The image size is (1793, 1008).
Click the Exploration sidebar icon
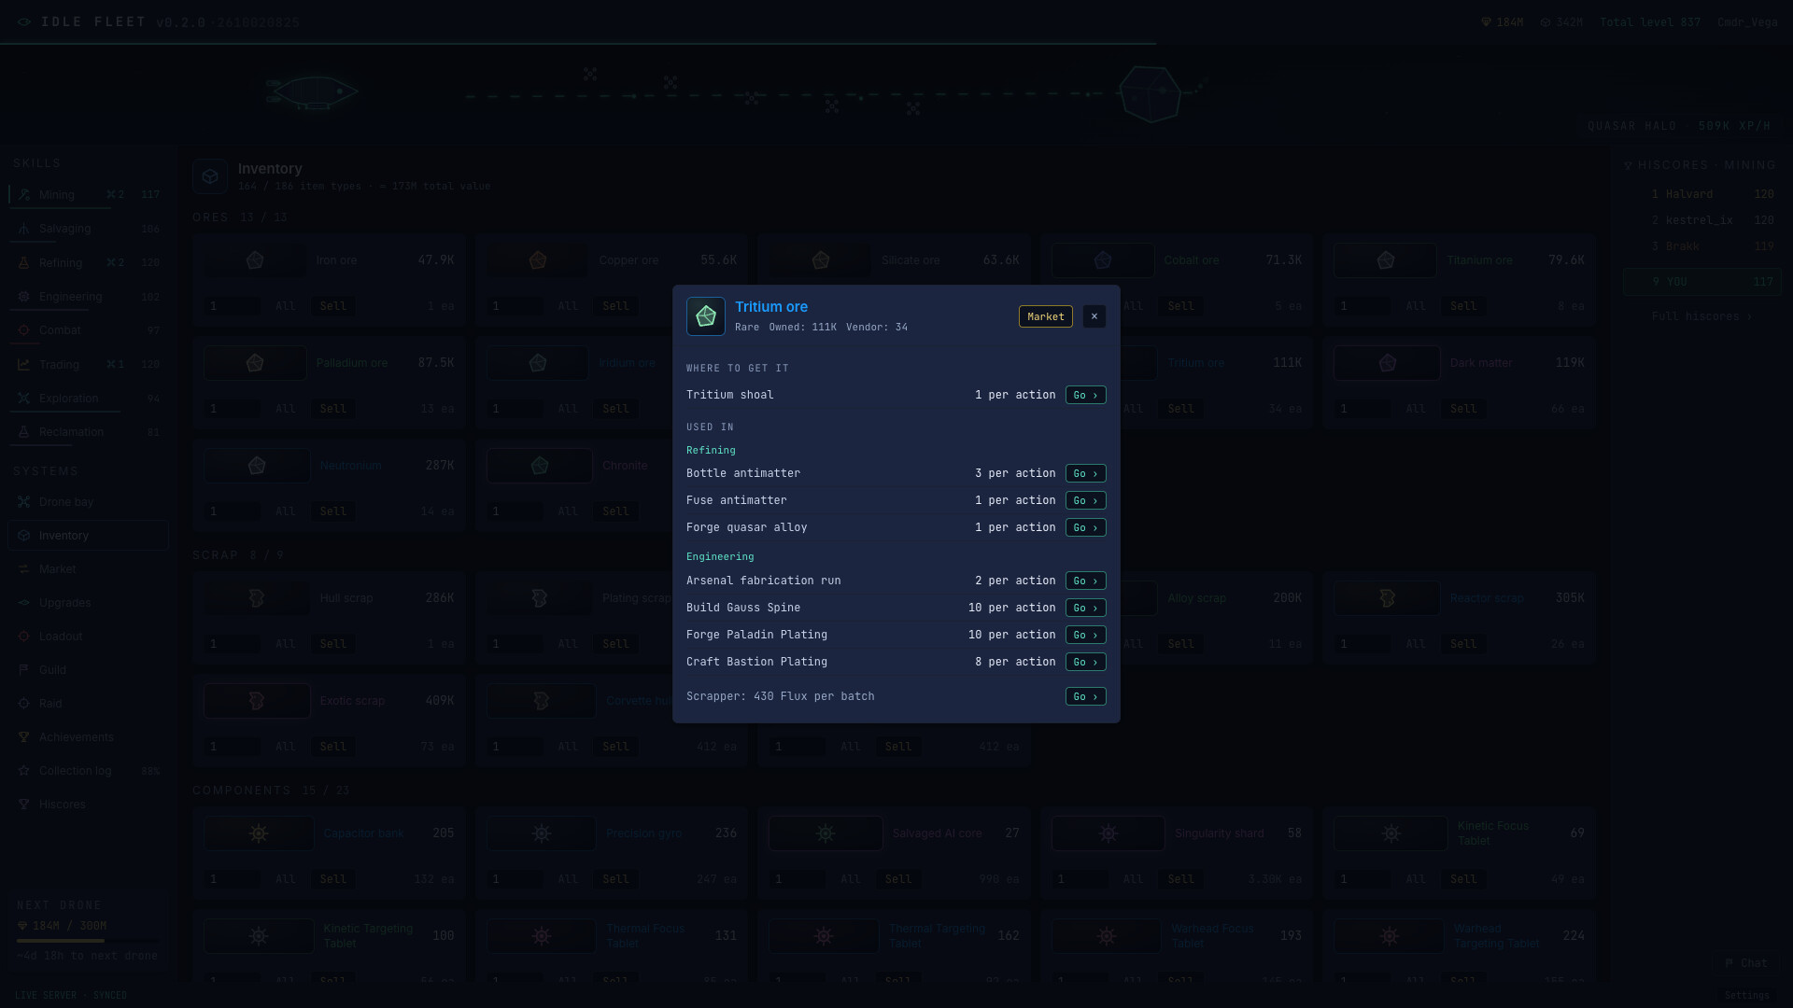click(24, 399)
